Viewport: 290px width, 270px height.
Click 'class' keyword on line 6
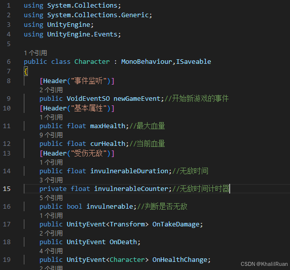pos(61,61)
